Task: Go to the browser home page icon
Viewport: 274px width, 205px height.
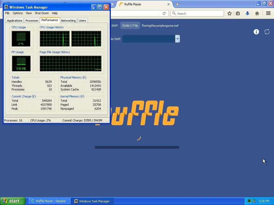Action: click(x=257, y=13)
